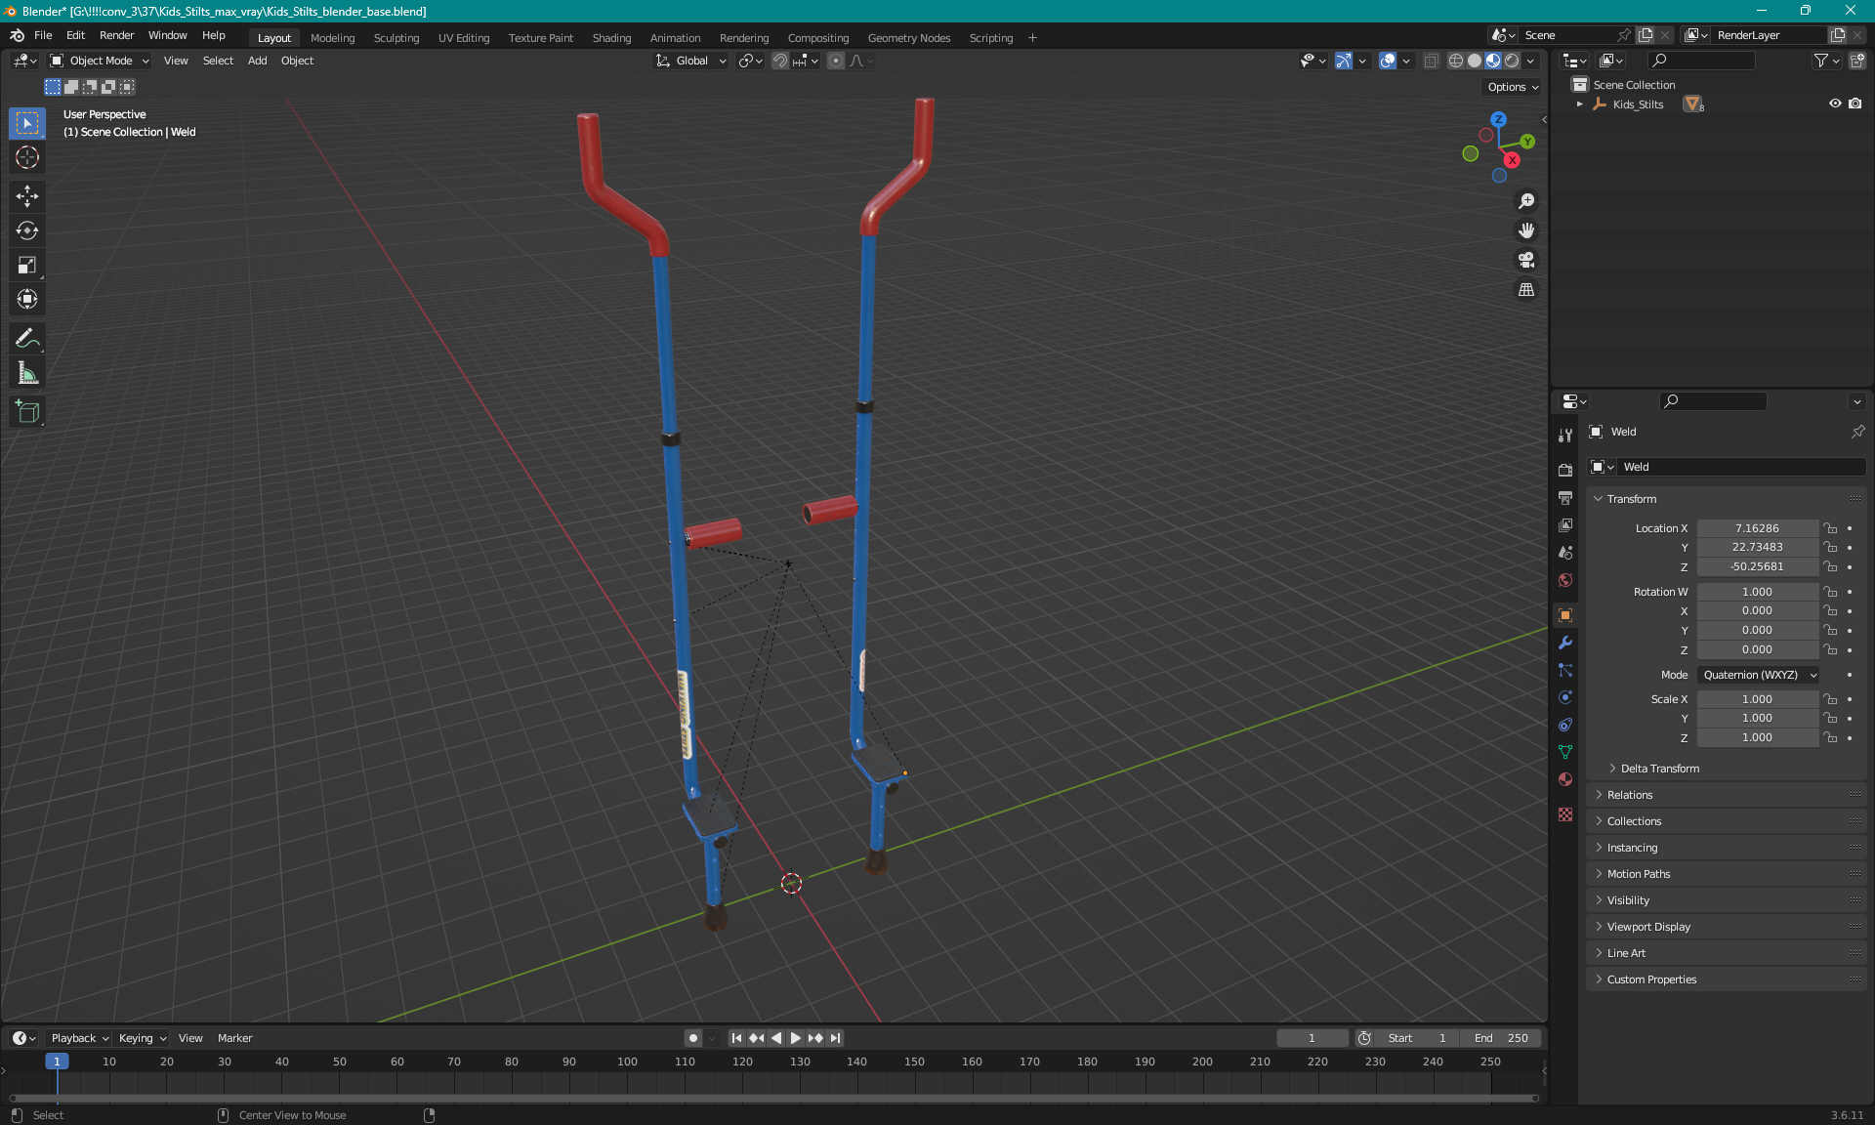Open the Particles properties tab
Image resolution: width=1875 pixels, height=1125 pixels.
(1565, 670)
